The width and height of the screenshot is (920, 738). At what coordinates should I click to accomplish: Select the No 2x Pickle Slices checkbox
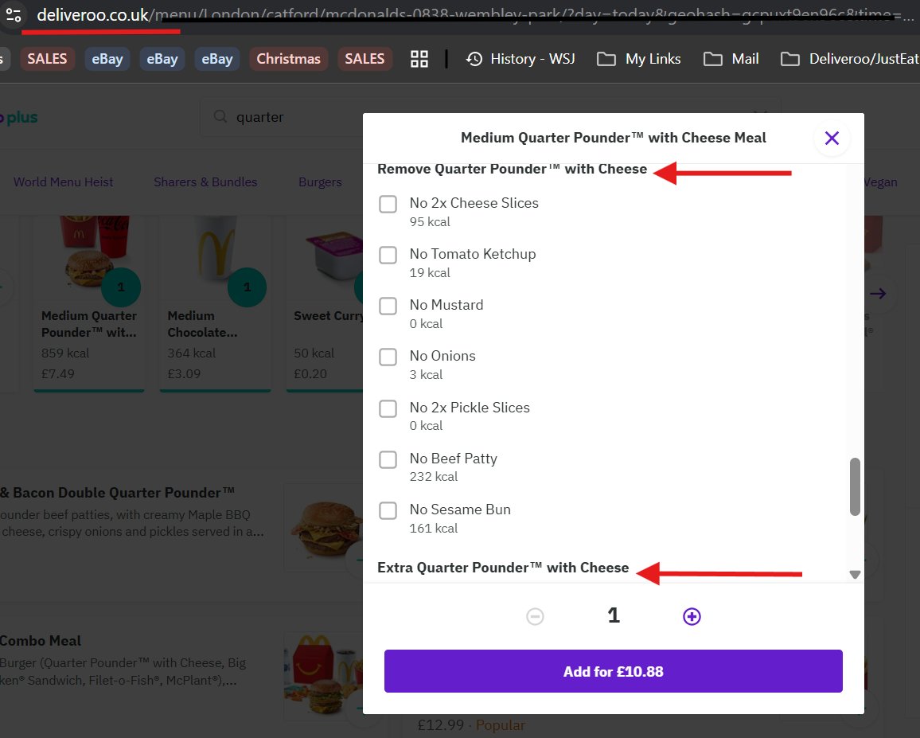[x=388, y=408]
